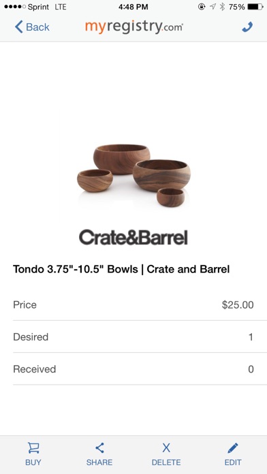Go back using the Back label
Screen dimensions: 267x474
tap(37, 27)
